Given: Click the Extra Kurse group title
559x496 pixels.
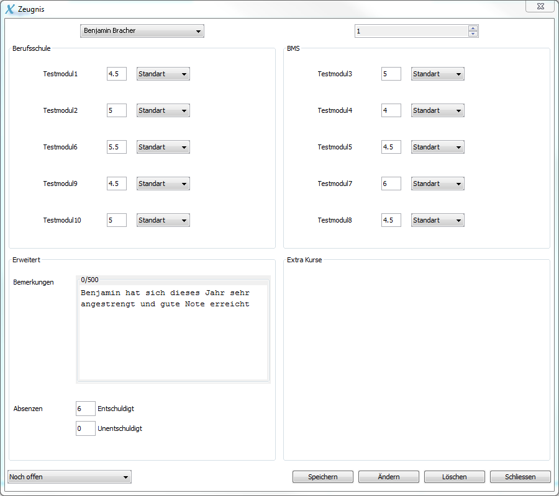Looking at the screenshot, I should point(304,260).
